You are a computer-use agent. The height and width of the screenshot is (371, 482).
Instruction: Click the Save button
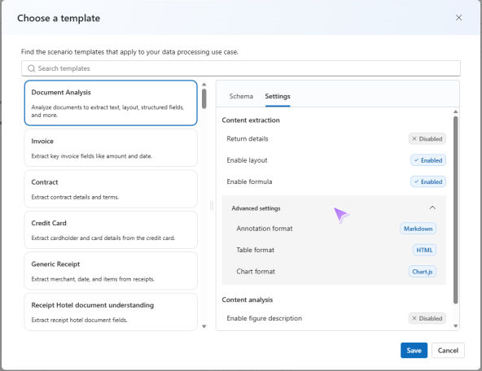414,351
